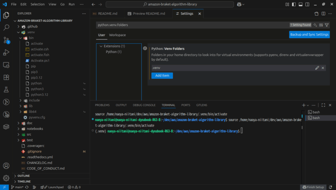Click the notifications bell in status bar
Viewport: 336px width, 190px height.
(x=331, y=187)
